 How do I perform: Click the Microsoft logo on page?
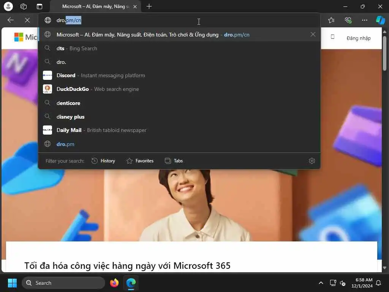click(x=26, y=37)
